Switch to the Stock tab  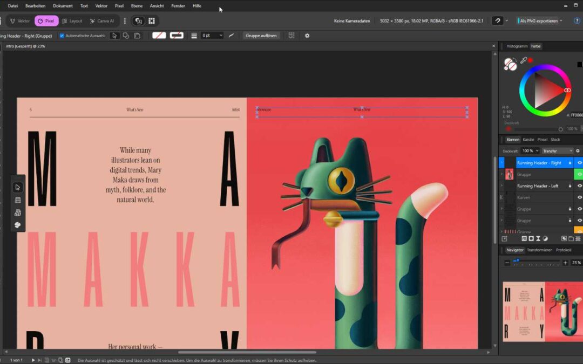[555, 140]
